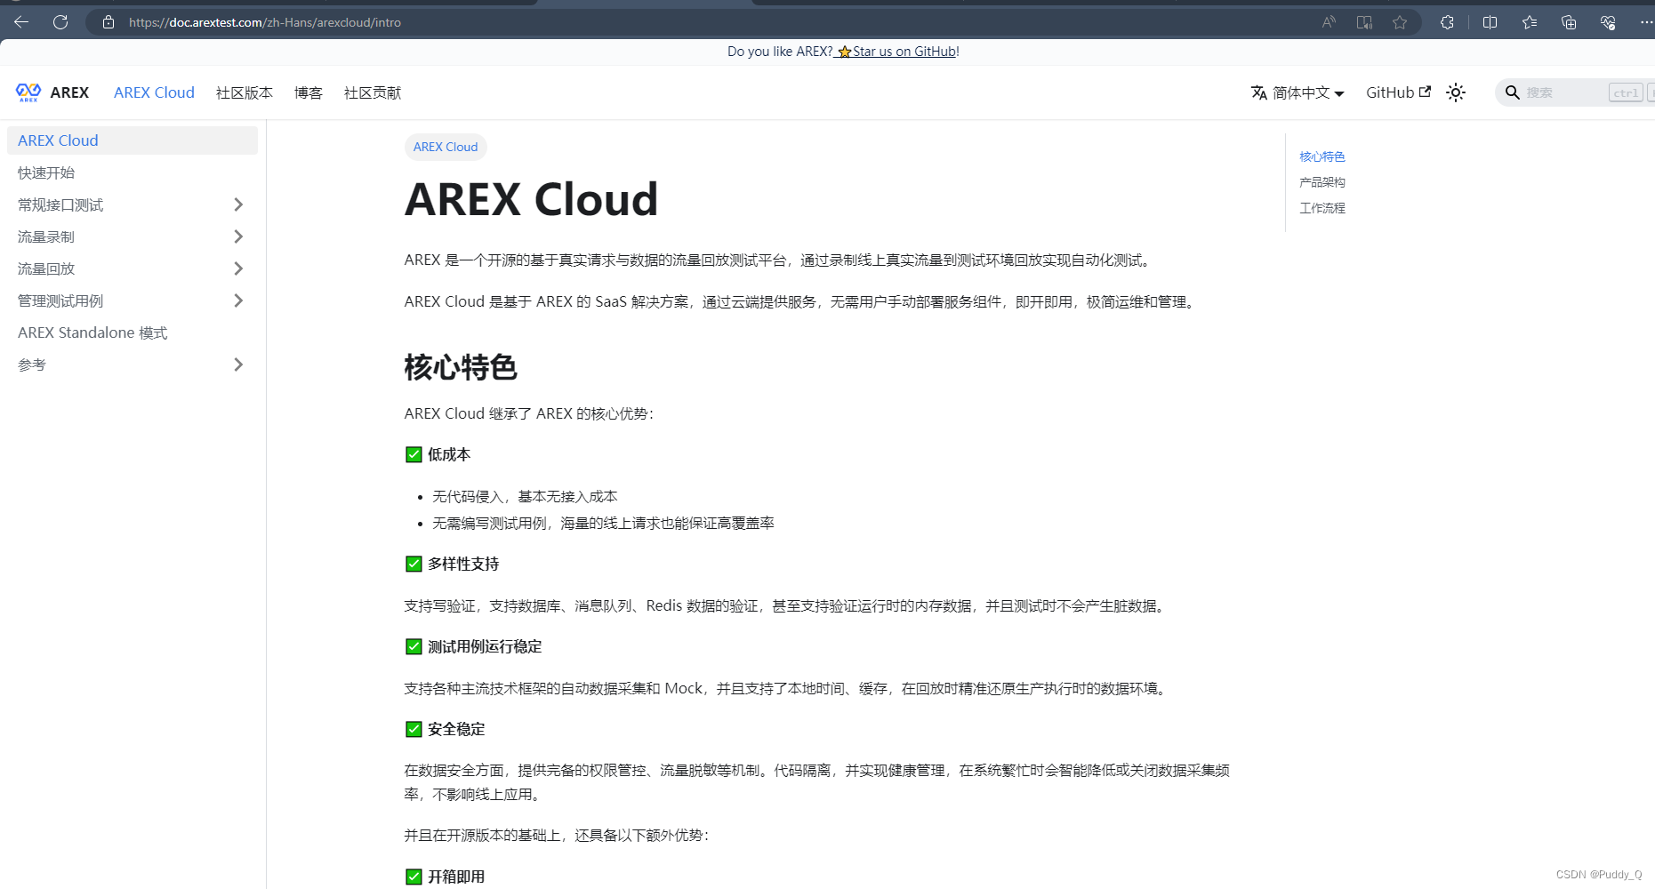The width and height of the screenshot is (1655, 889).
Task: Click the split screen browser icon
Action: (1490, 22)
